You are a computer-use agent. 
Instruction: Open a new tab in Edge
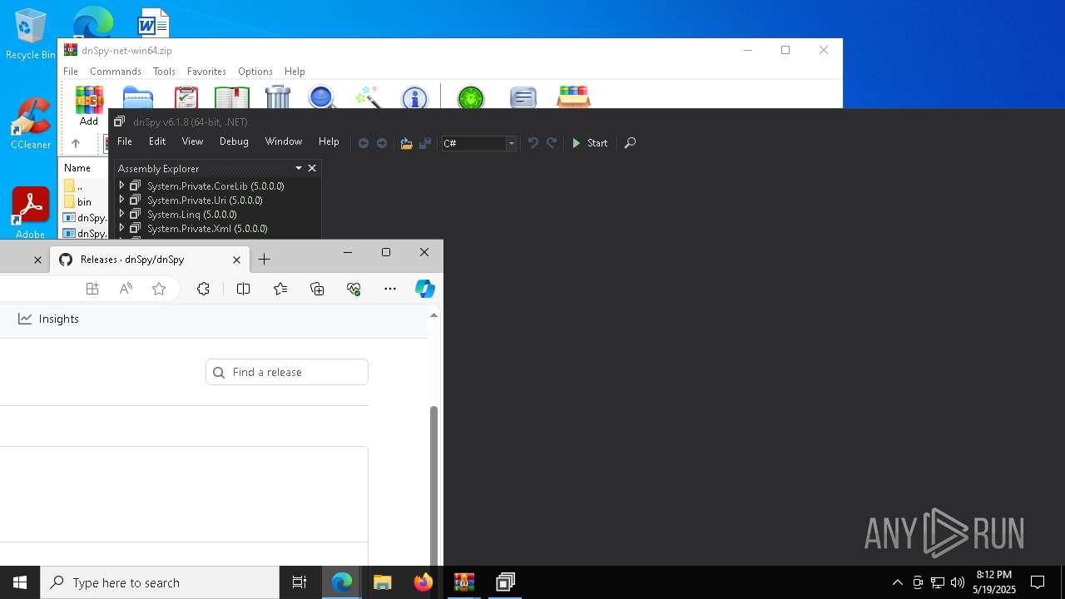(x=264, y=260)
